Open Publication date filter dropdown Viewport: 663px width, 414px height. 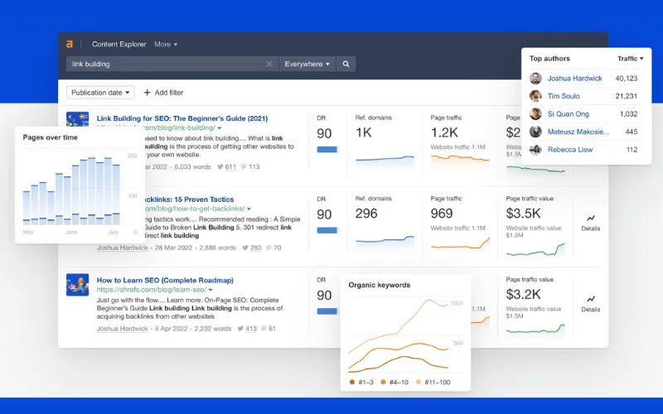tap(100, 93)
